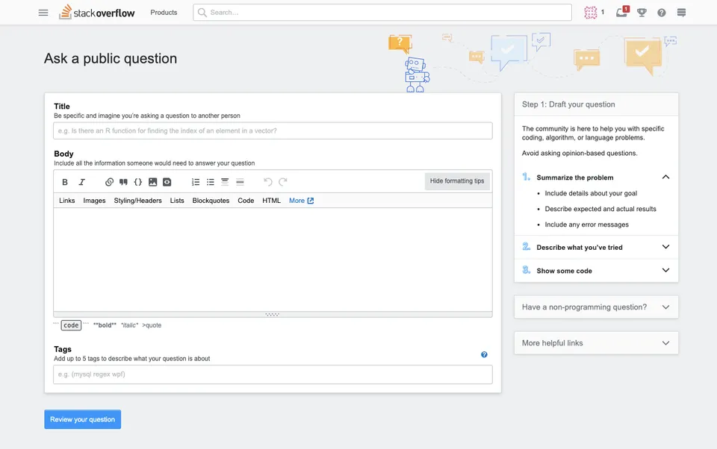The width and height of the screenshot is (717, 449).
Task: Select the Styling/Headers formatting tab
Action: 137,201
